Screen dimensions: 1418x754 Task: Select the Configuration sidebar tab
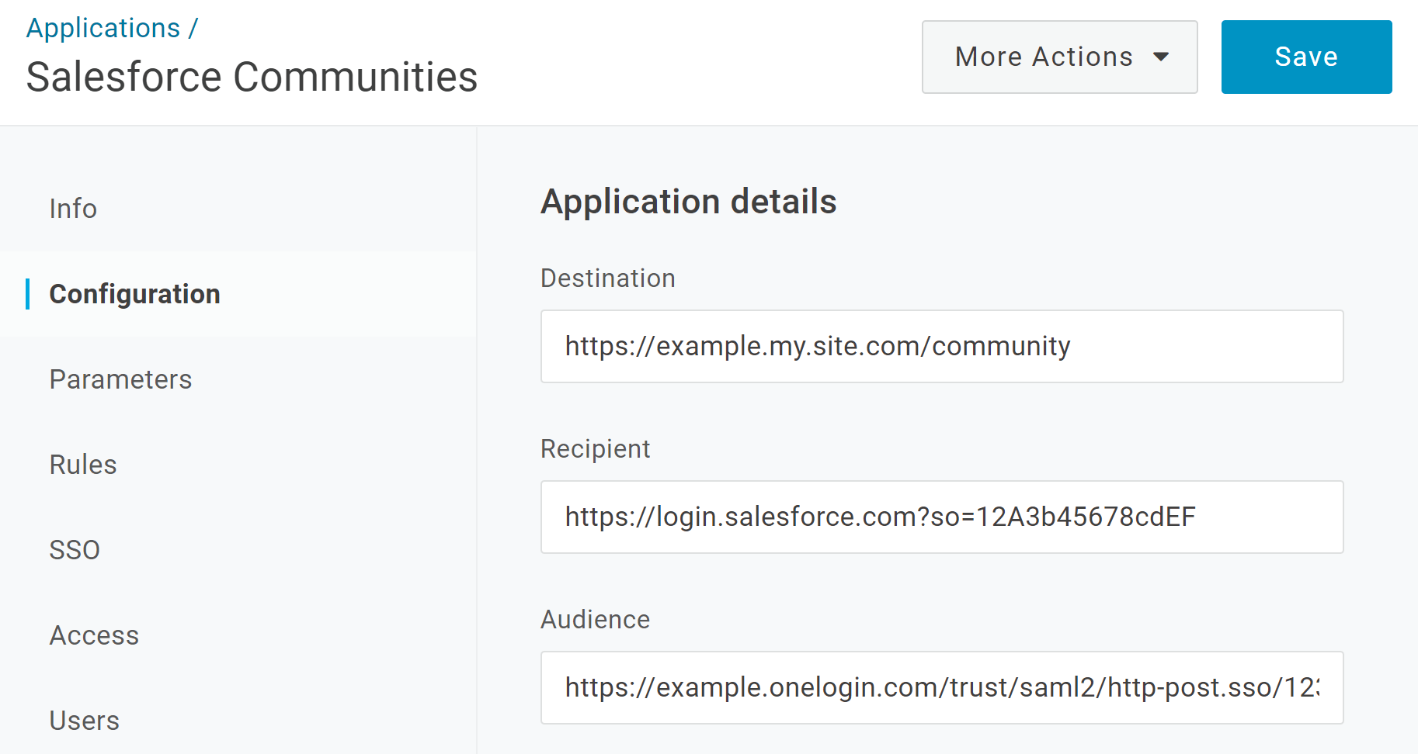point(134,294)
